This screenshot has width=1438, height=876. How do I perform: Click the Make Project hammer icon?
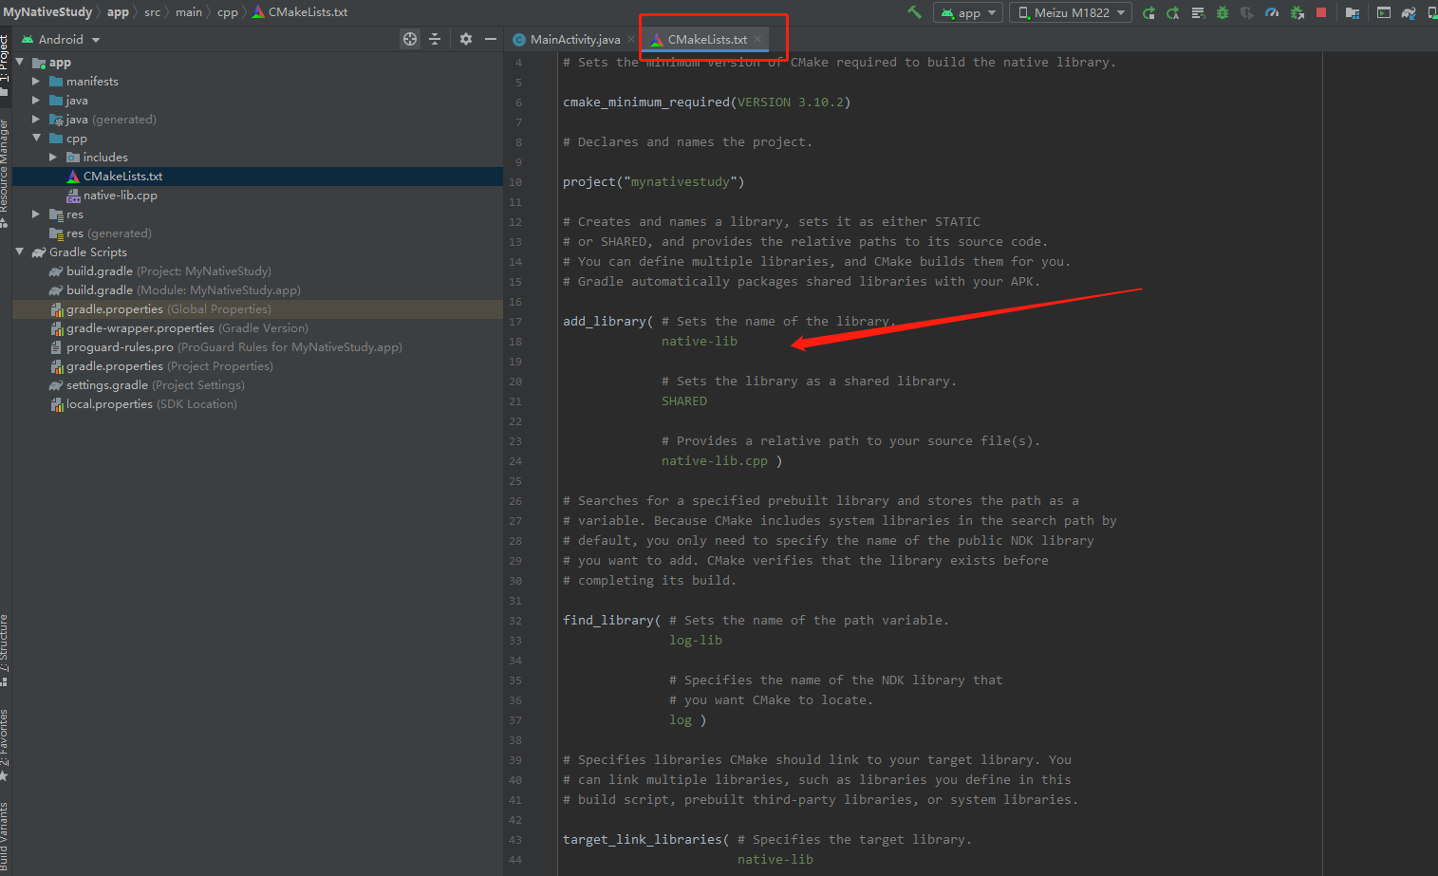click(x=914, y=12)
